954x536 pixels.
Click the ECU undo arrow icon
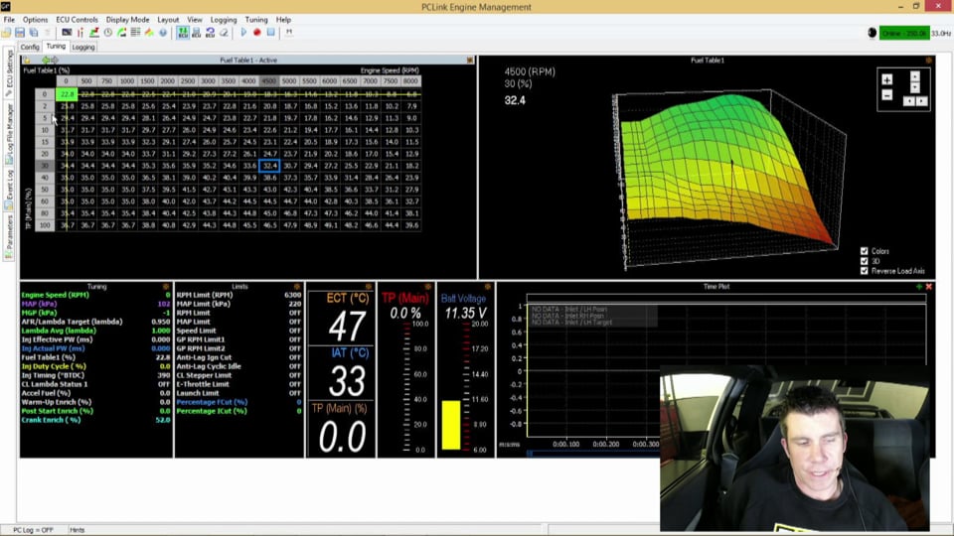coord(210,32)
